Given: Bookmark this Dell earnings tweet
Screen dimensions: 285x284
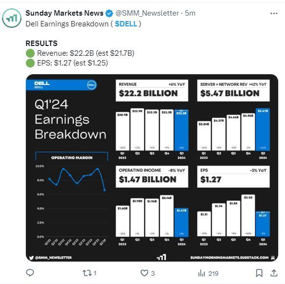Looking at the screenshot, I should (259, 273).
